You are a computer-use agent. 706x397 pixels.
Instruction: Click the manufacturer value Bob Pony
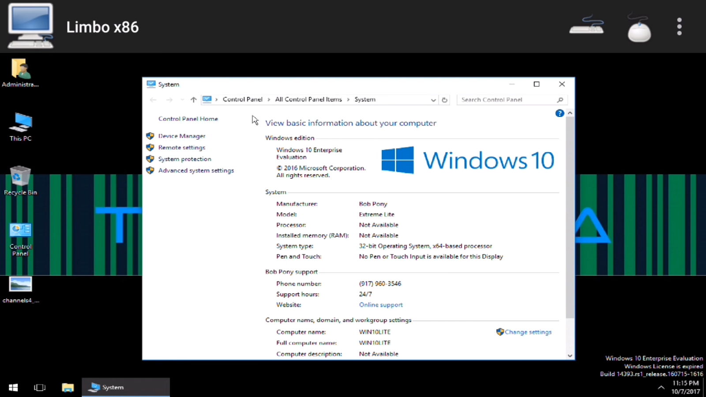[373, 204]
